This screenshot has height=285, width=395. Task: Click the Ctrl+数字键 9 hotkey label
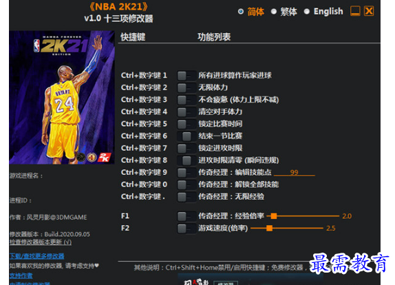(x=144, y=172)
